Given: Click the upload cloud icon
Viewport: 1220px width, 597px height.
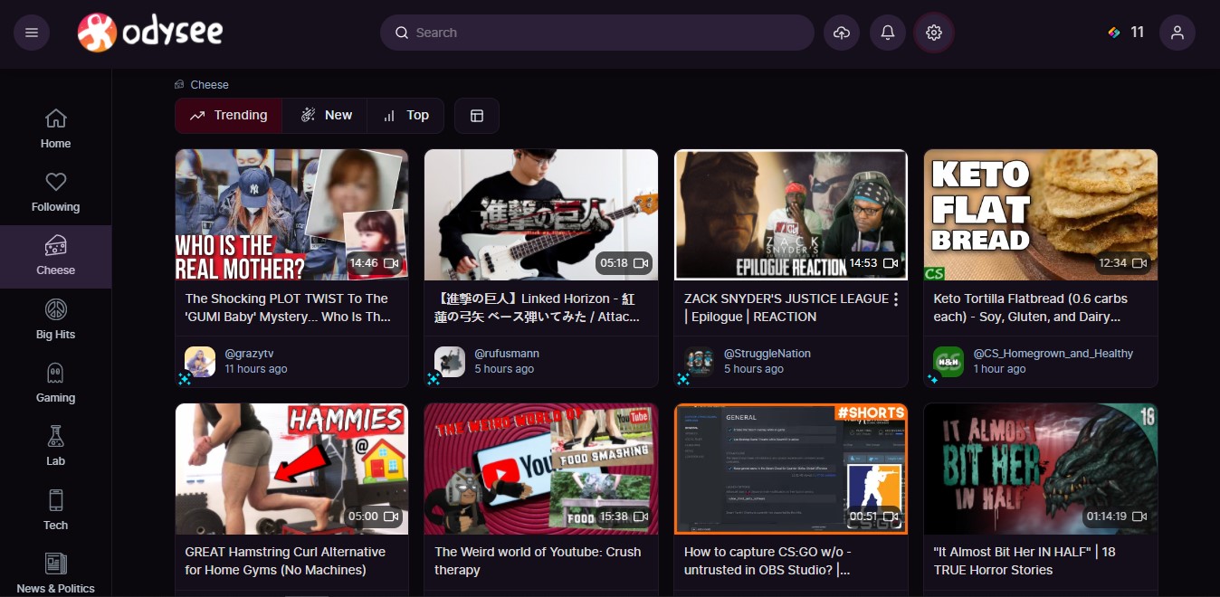Looking at the screenshot, I should pos(842,33).
